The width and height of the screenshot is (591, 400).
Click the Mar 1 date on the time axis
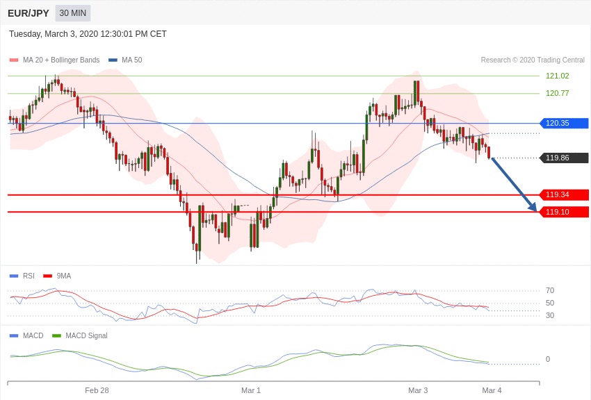pyautogui.click(x=251, y=390)
